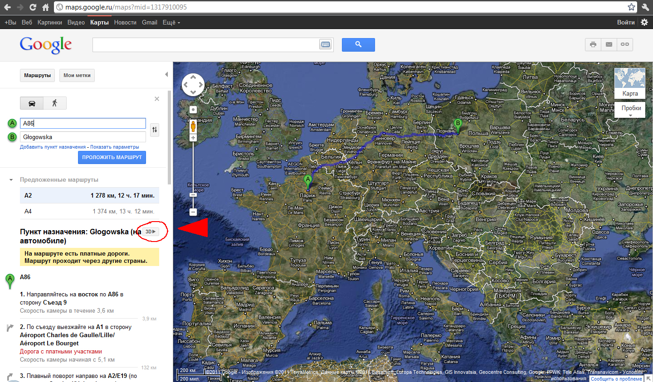Click the Street View Pegman
The height and width of the screenshot is (382, 653).
pyautogui.click(x=193, y=126)
